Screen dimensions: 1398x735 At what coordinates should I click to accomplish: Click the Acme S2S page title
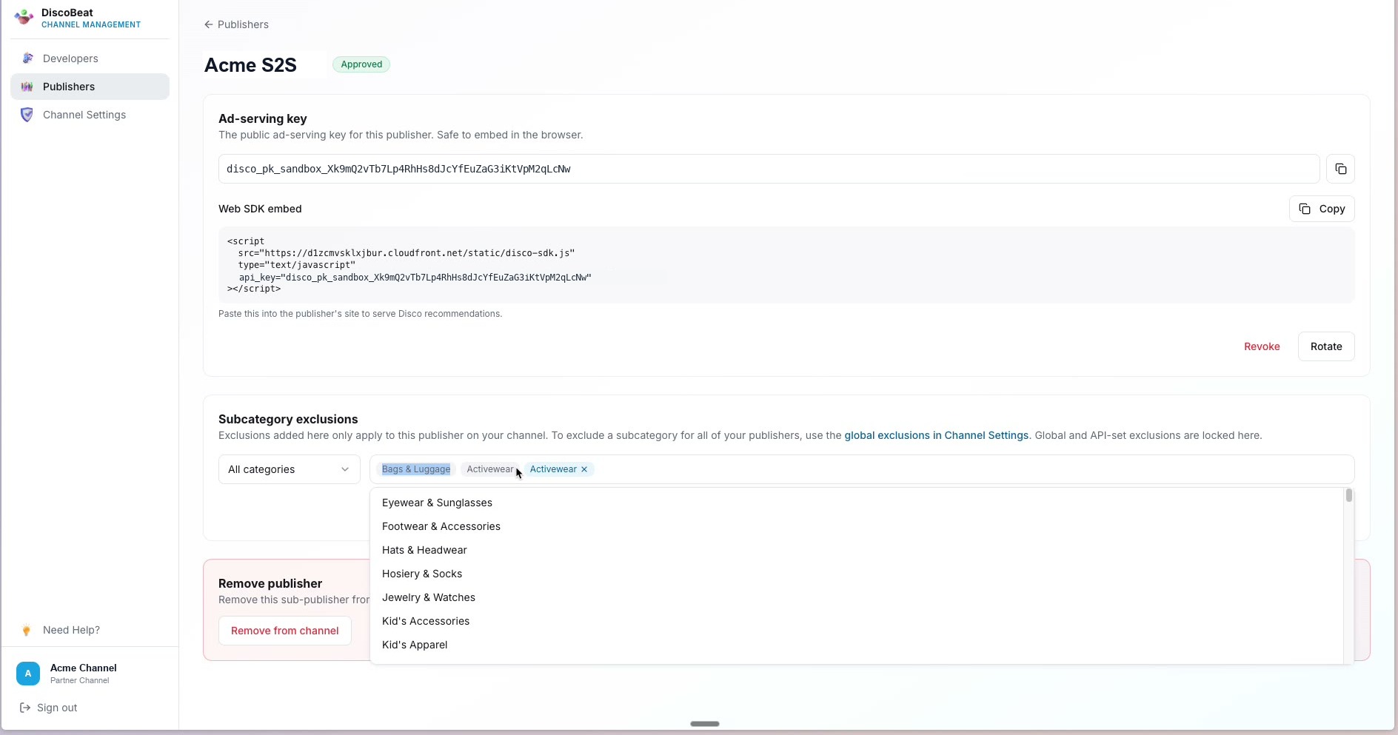coord(250,65)
